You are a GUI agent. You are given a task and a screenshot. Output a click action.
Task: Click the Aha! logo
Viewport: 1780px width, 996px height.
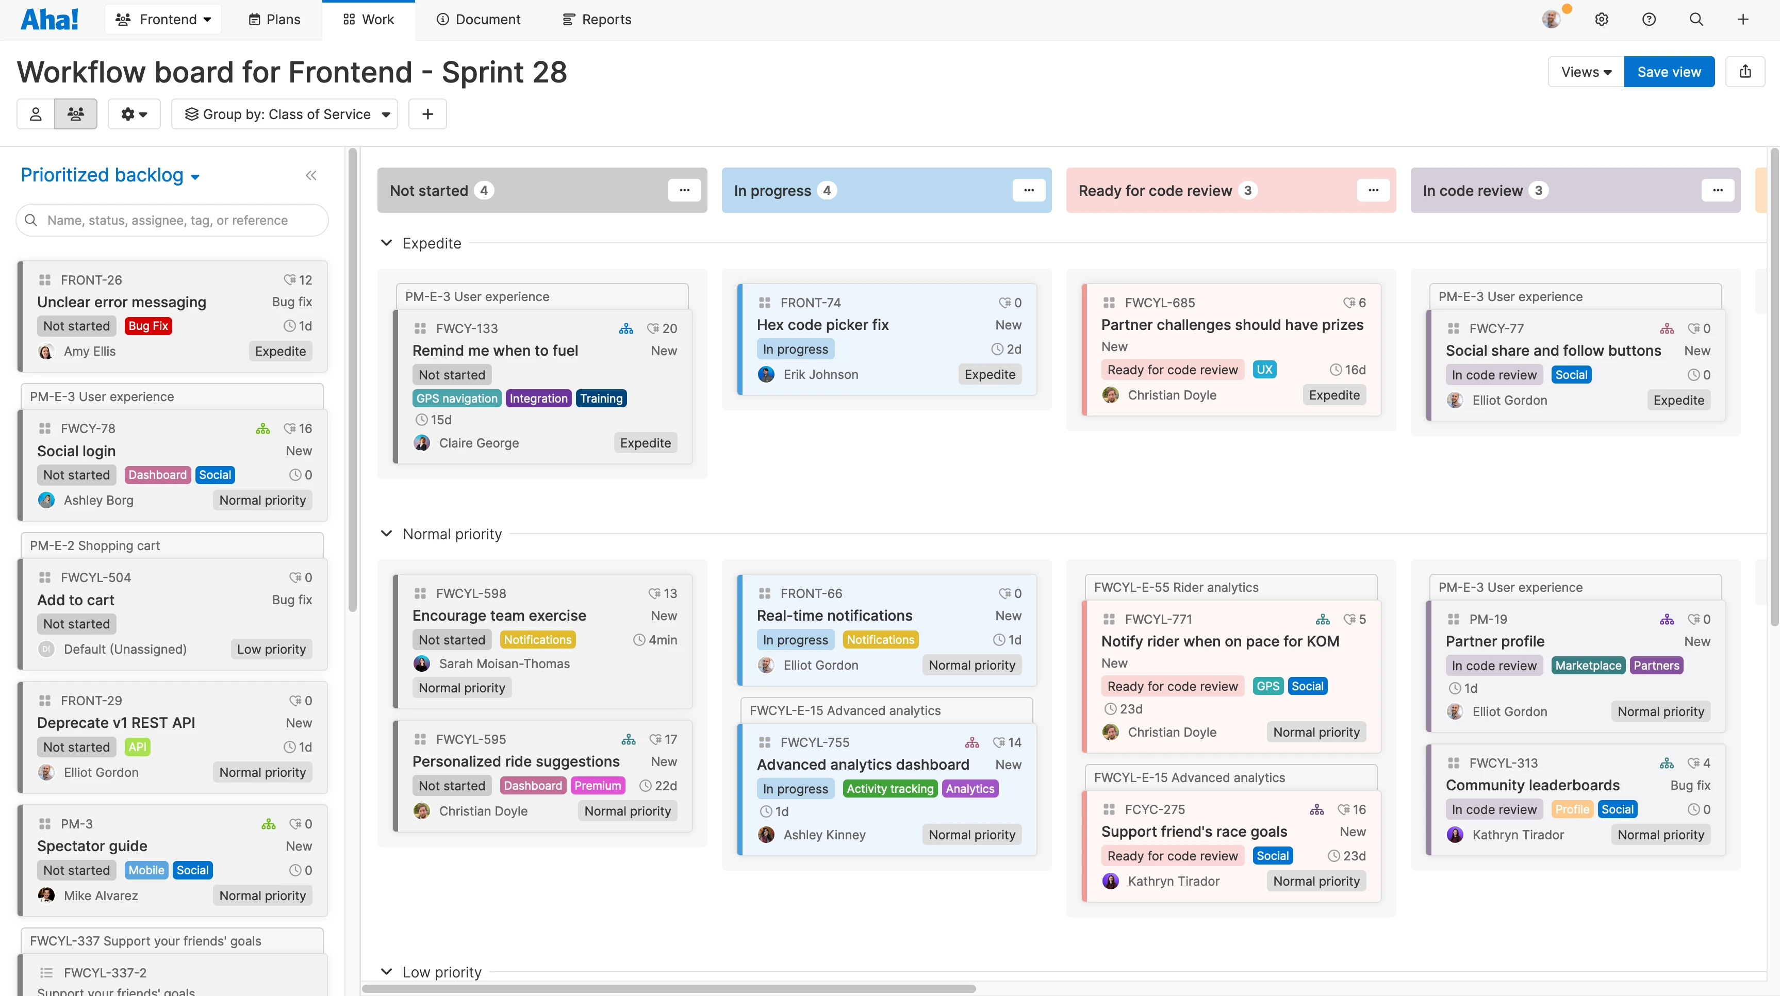(x=49, y=19)
